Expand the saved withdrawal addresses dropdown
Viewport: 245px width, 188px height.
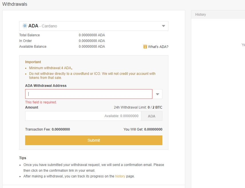click(x=158, y=94)
